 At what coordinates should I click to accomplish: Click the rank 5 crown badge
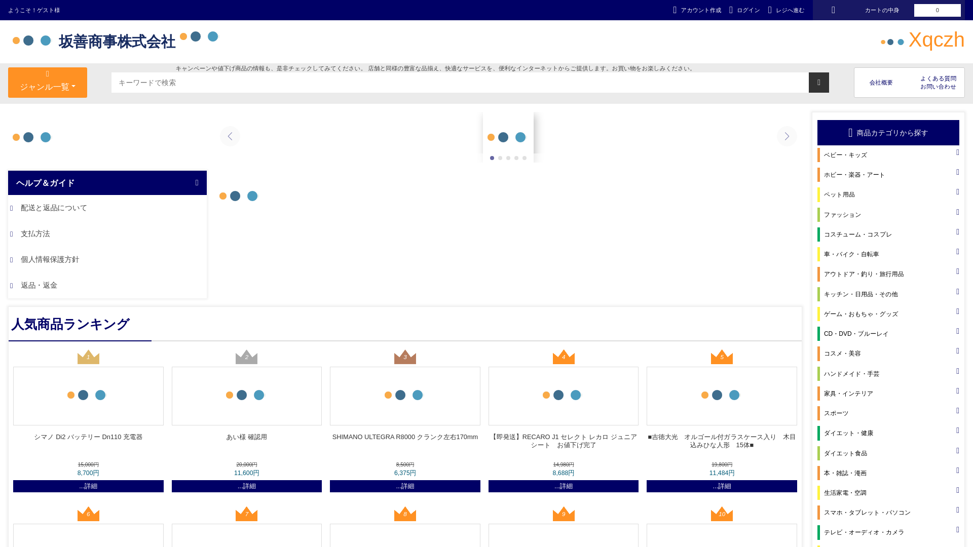722,357
